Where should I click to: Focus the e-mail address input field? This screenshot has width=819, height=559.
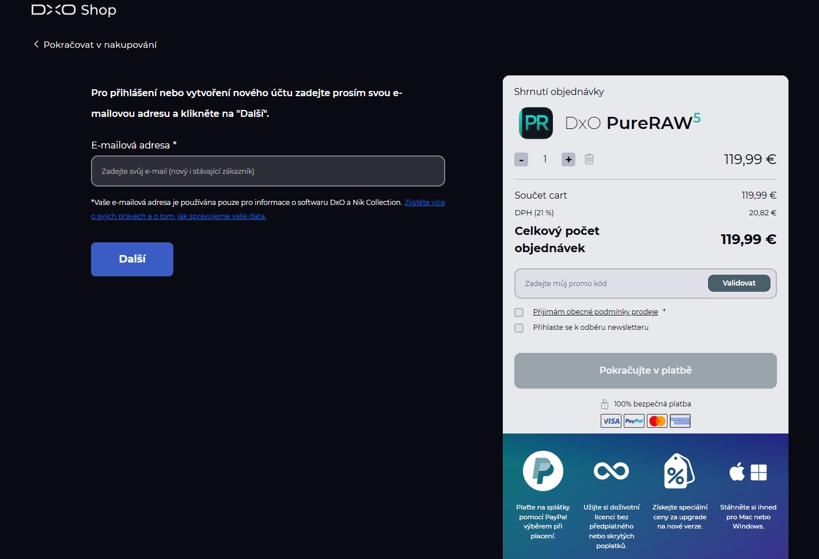(268, 171)
